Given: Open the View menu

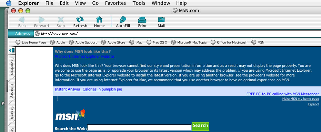Looking at the screenshot, I should coord(80,3).
